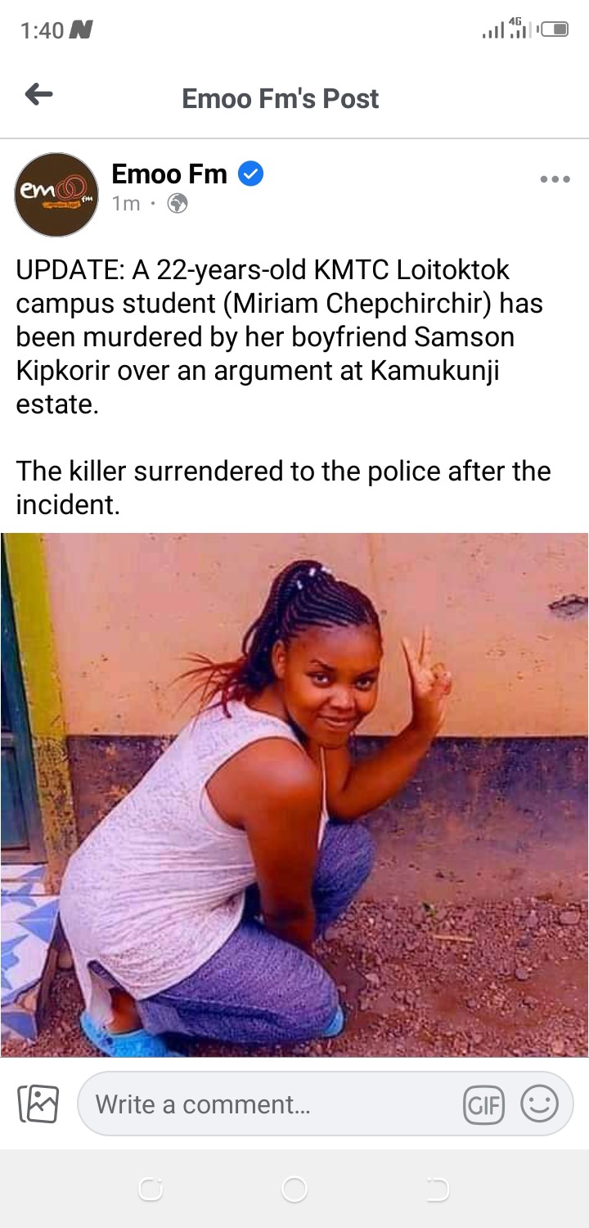Tap the Android back navigation button
The width and height of the screenshot is (589, 1228).
(x=438, y=1190)
